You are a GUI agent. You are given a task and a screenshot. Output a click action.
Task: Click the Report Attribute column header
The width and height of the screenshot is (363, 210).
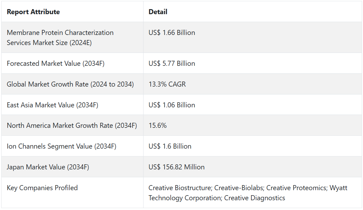tap(33, 12)
